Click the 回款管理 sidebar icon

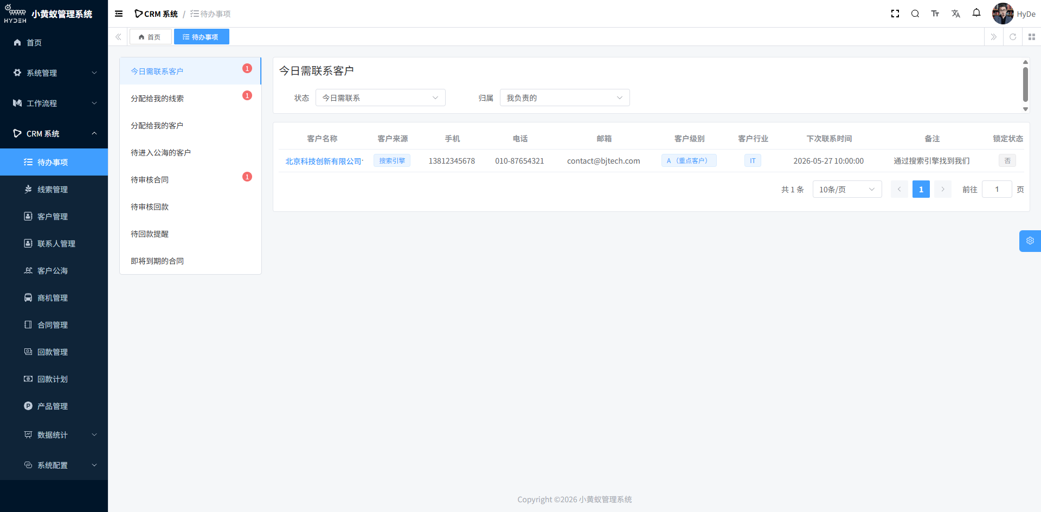point(28,352)
